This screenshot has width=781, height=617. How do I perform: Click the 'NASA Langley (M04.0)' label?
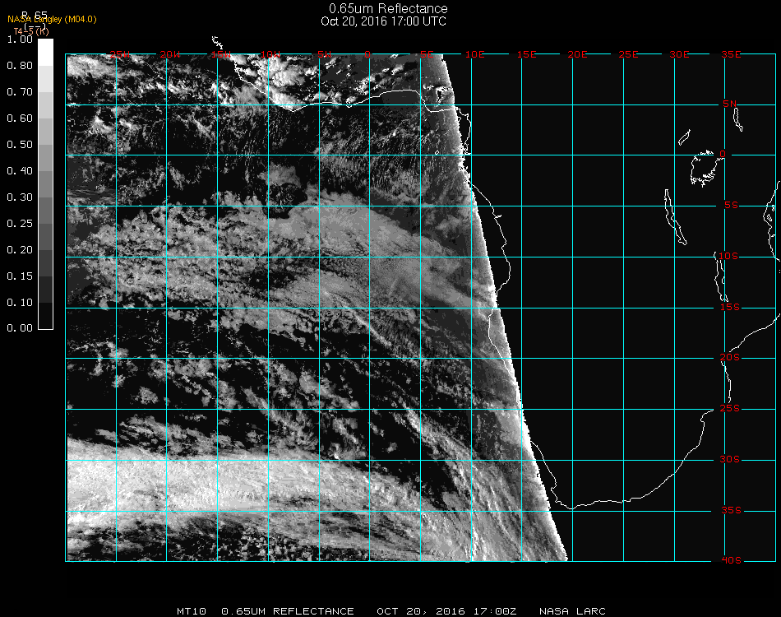coord(52,20)
